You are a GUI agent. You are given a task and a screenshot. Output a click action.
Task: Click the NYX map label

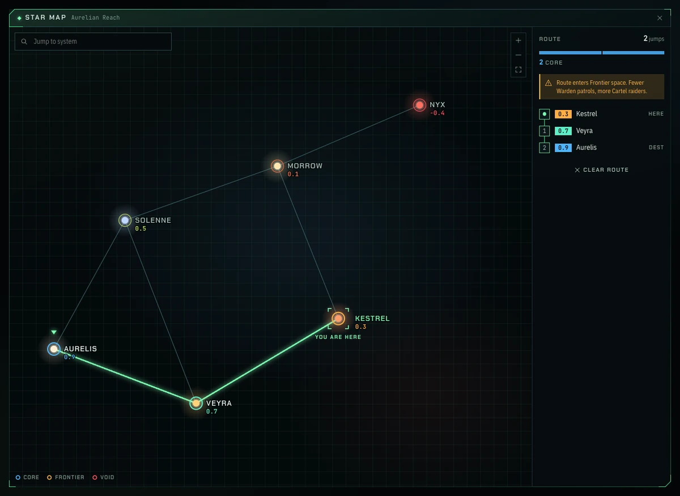pyautogui.click(x=437, y=105)
